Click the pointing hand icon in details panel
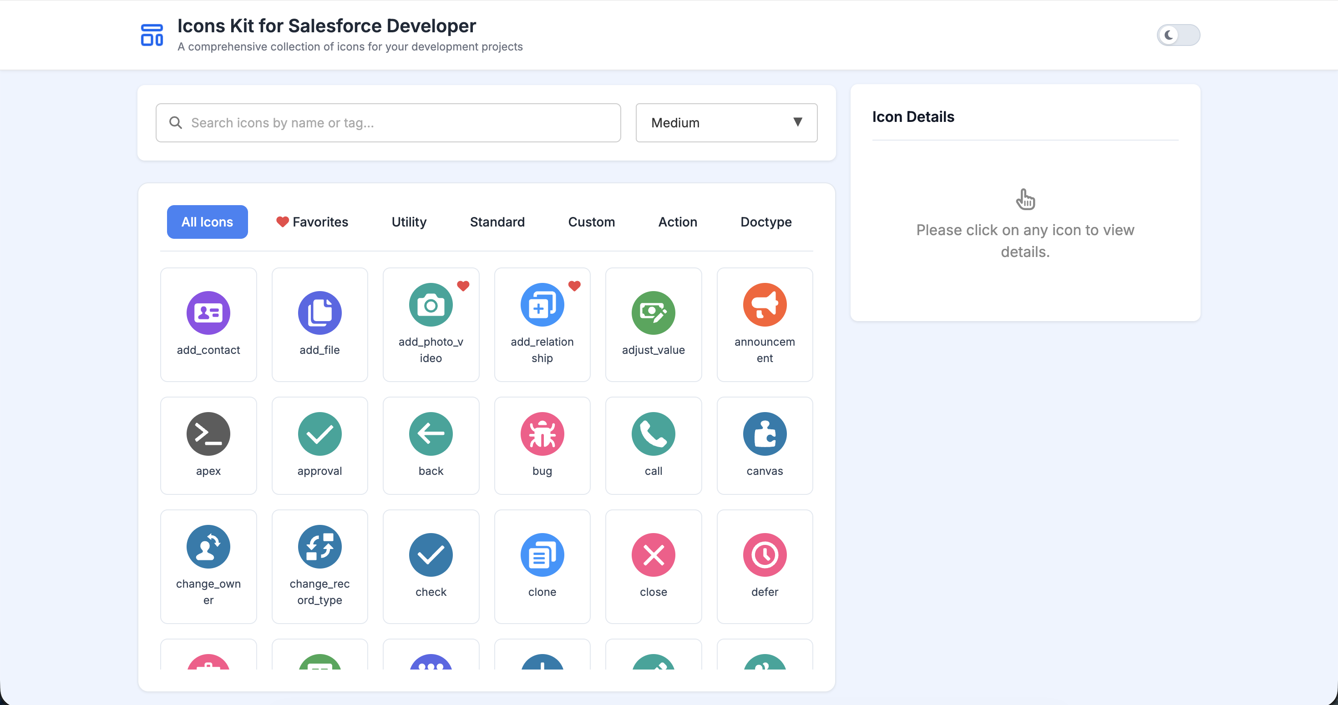This screenshot has width=1338, height=705. 1025,199
